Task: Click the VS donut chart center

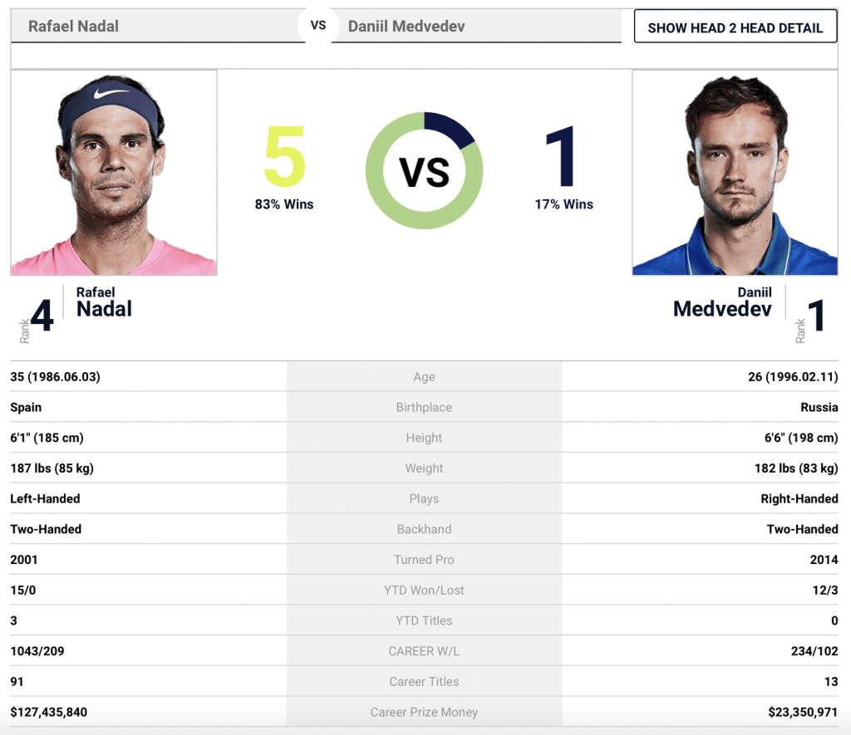Action: 425,171
